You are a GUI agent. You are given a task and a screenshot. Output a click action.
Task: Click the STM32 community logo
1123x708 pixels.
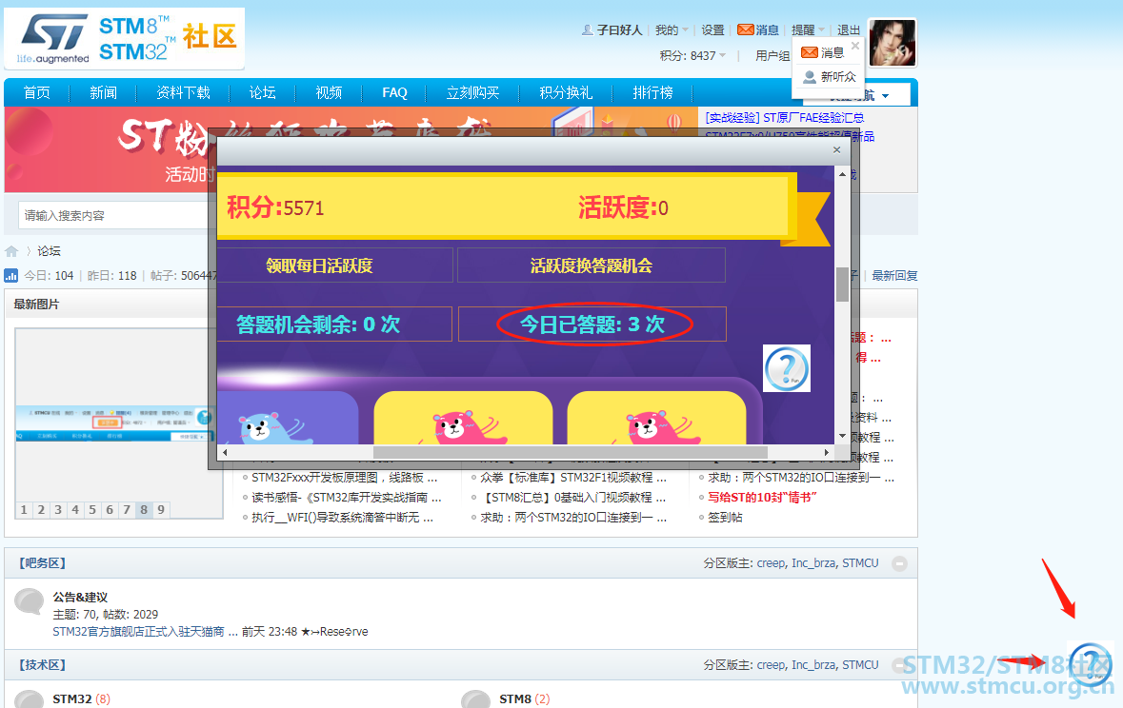(x=125, y=39)
